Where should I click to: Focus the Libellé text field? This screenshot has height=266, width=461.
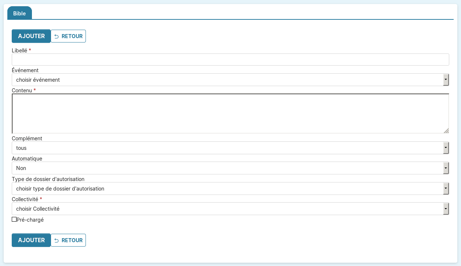(230, 59)
